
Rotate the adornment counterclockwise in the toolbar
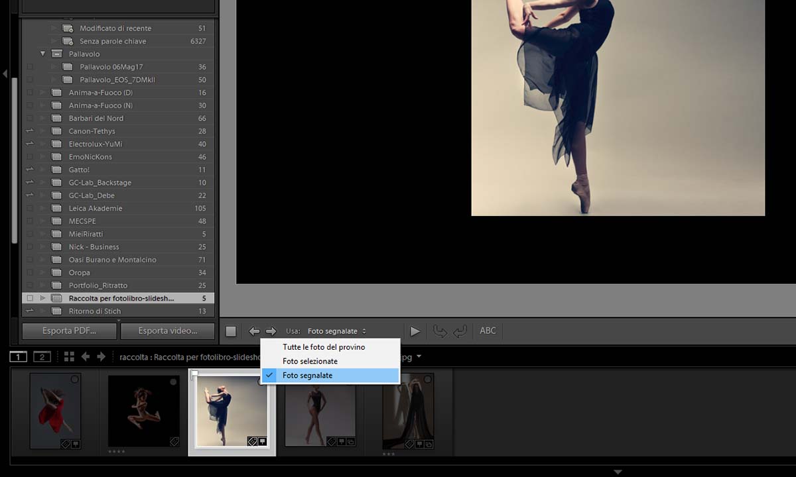(x=440, y=331)
